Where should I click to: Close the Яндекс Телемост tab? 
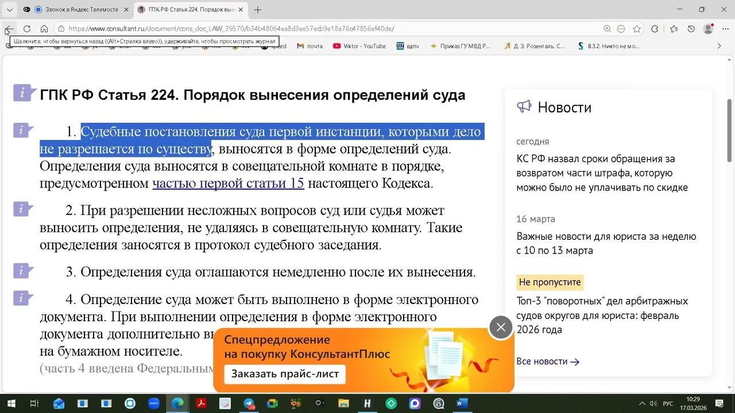[x=126, y=10]
